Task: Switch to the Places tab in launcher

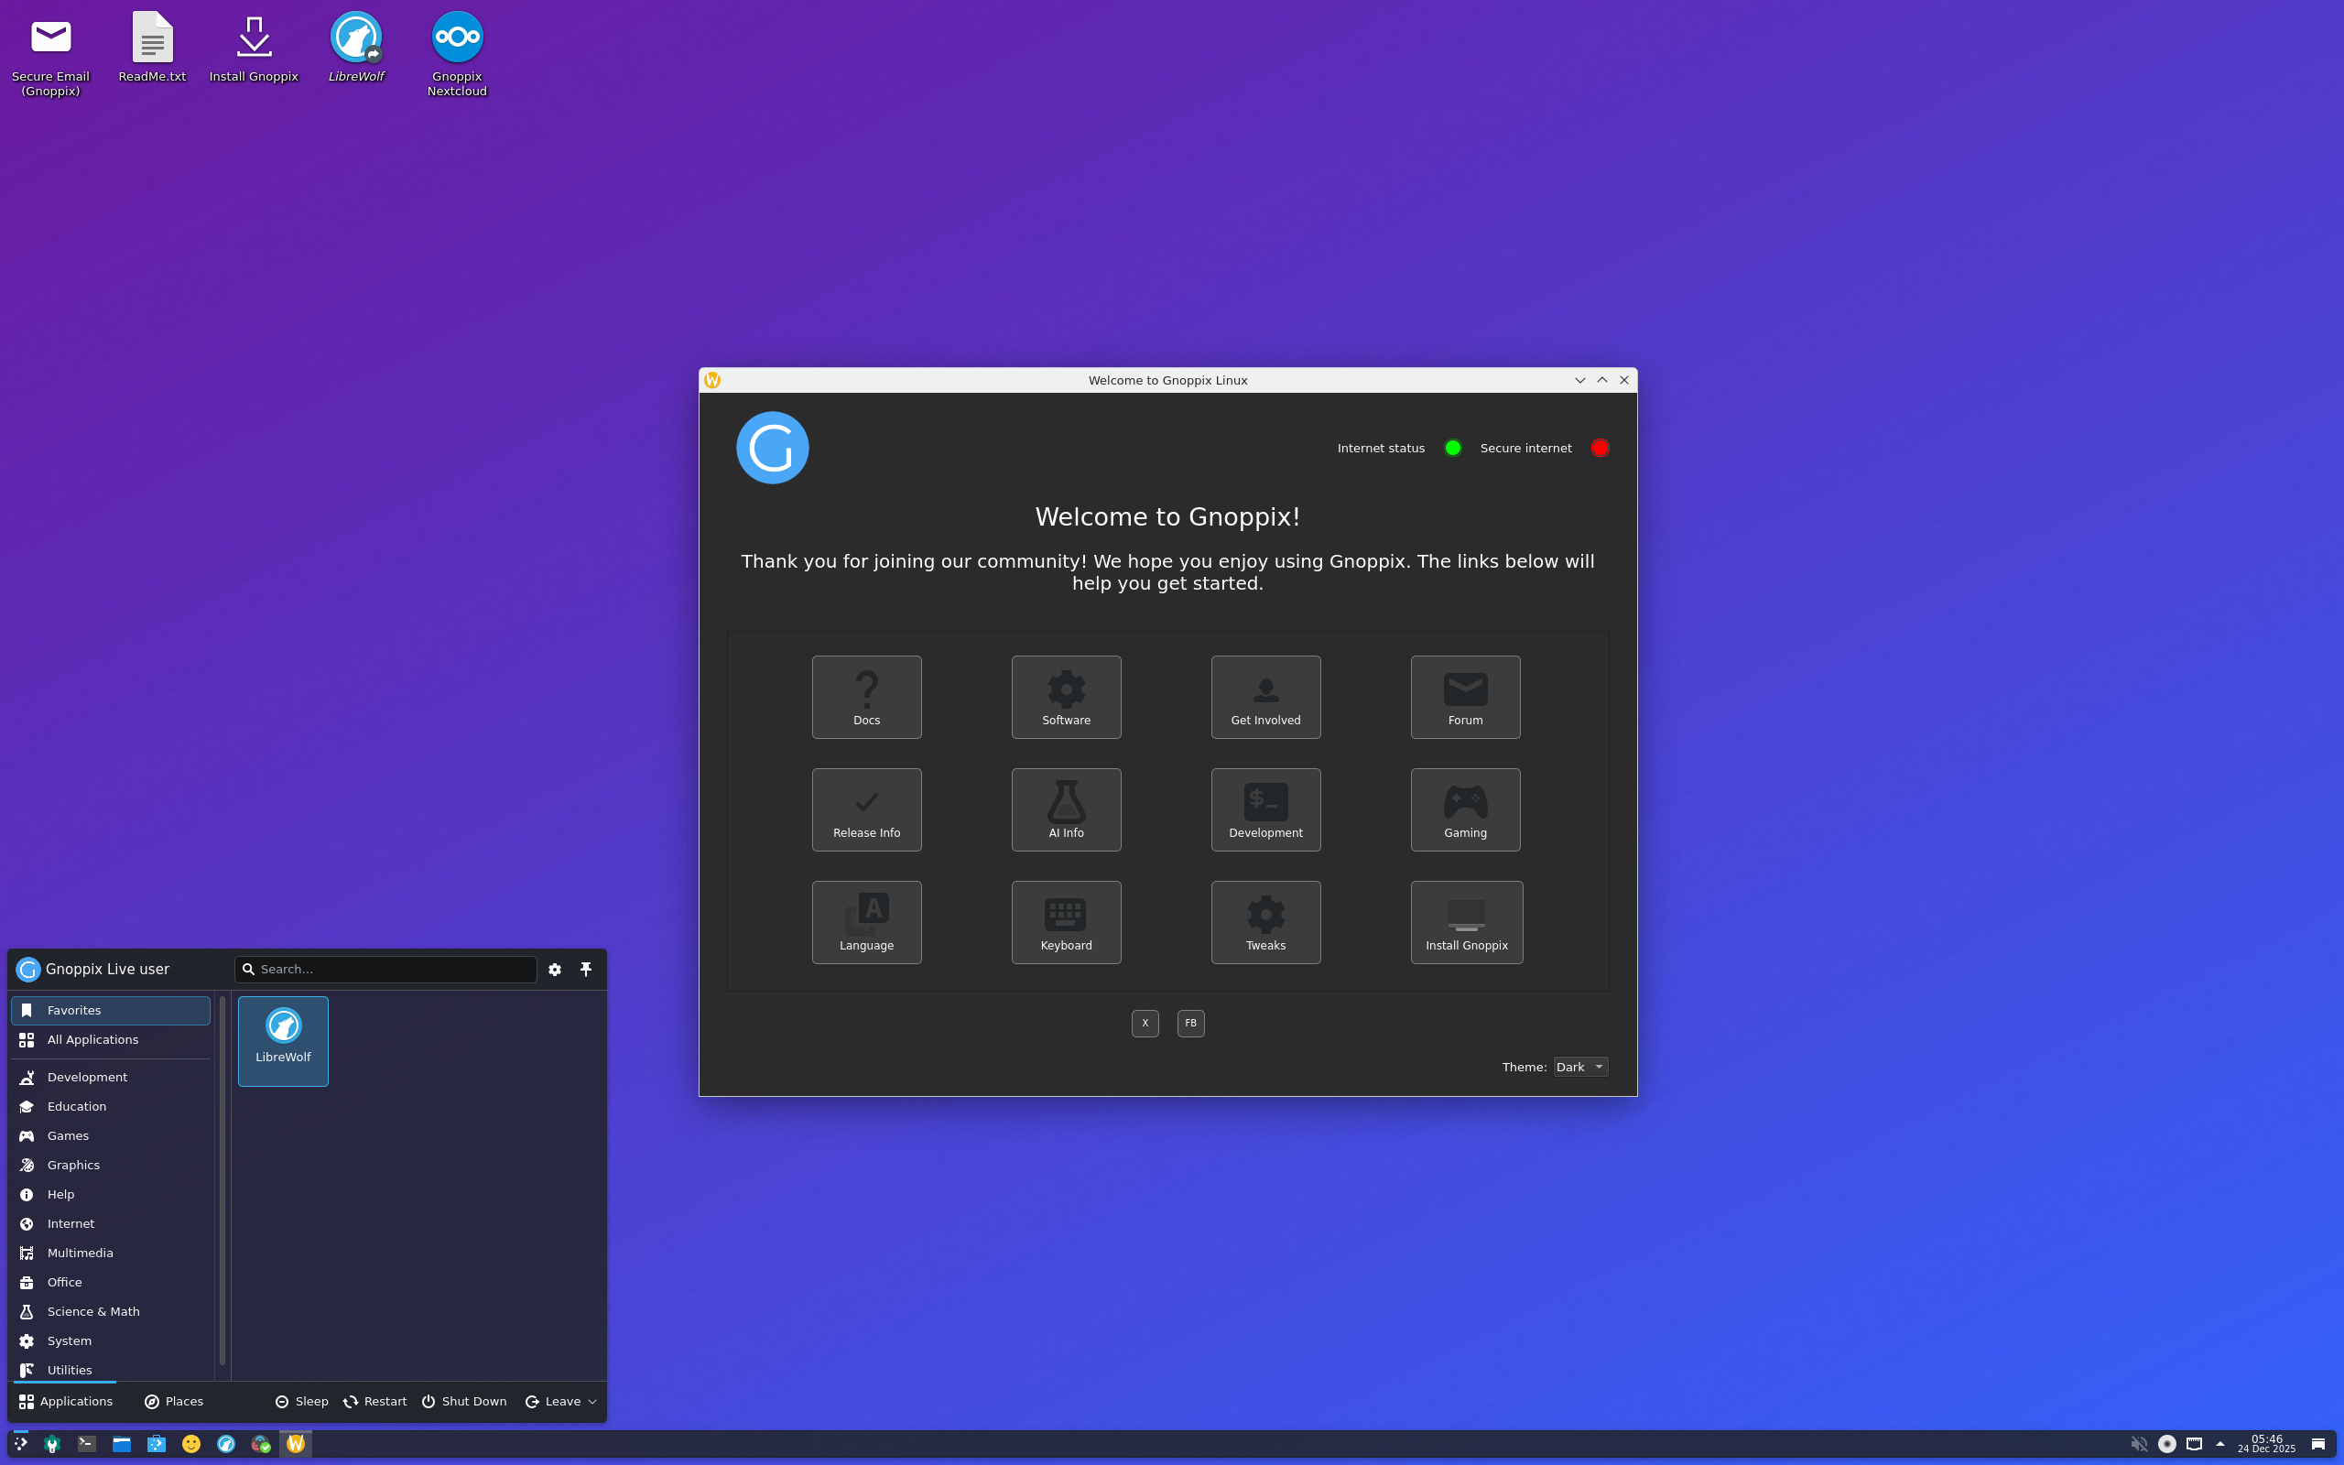Action: 174,1401
